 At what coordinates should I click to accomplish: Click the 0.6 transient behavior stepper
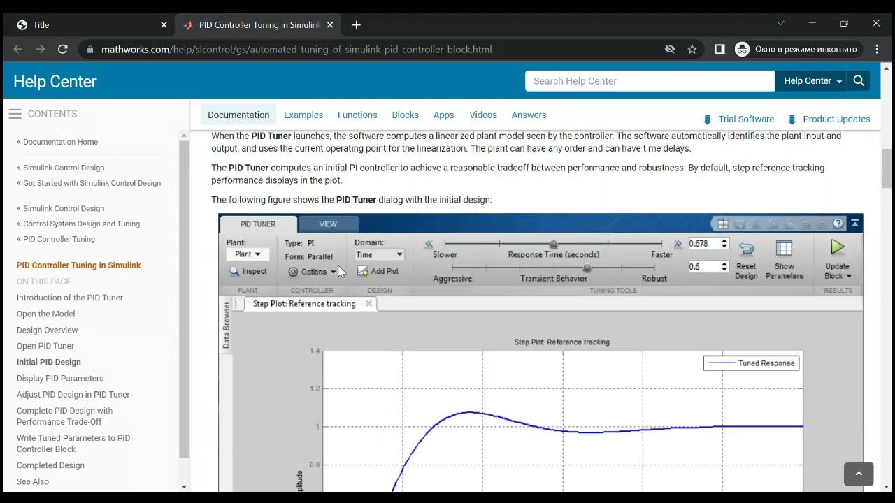724,267
